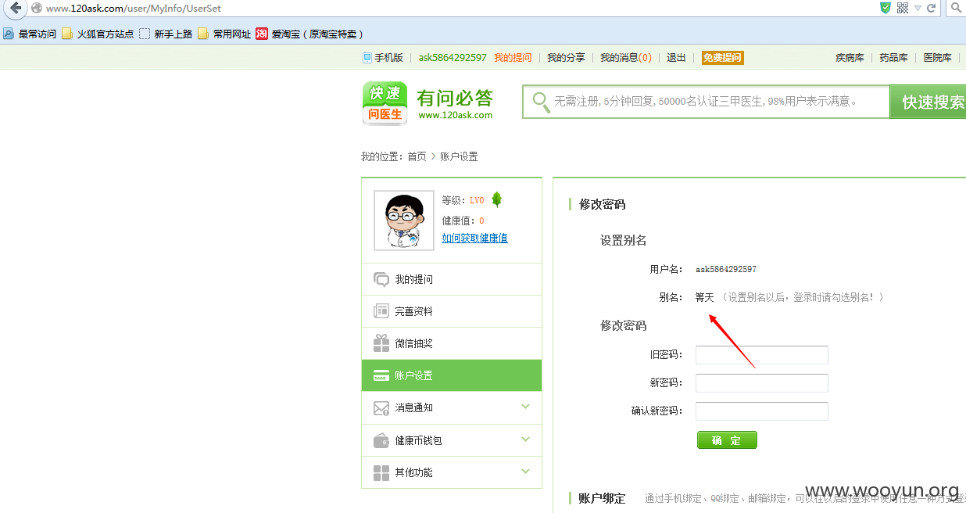The width and height of the screenshot is (966, 513).
Task: Click the 如何获取健康值 link
Action: coord(474,239)
